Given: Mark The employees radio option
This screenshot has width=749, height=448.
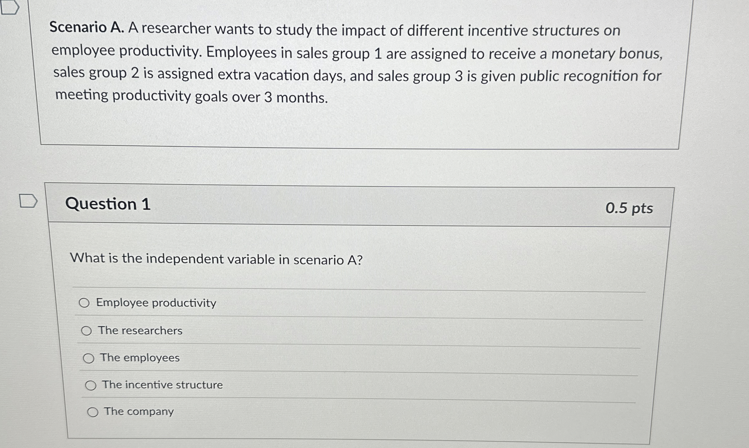Looking at the screenshot, I should tap(88, 358).
